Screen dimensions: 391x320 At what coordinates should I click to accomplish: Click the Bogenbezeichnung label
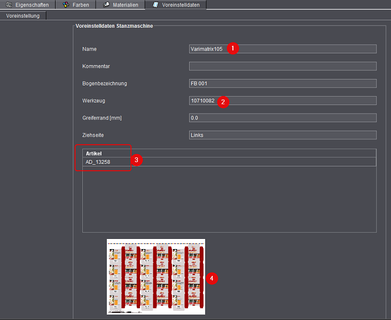coord(105,83)
